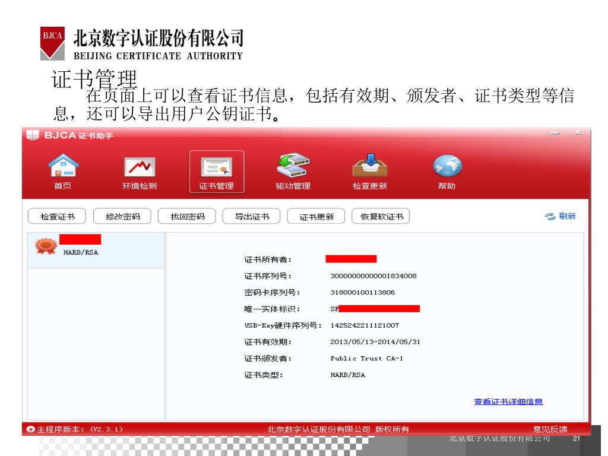This screenshot has width=608, height=456.
Task: Click the 证书所有者 label
Action: pyautogui.click(x=268, y=259)
